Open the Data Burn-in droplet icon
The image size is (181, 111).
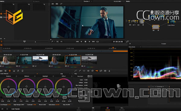[109, 71]
